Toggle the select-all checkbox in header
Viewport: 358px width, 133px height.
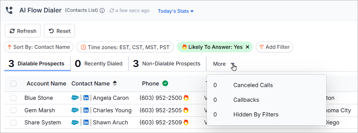click(x=13, y=84)
